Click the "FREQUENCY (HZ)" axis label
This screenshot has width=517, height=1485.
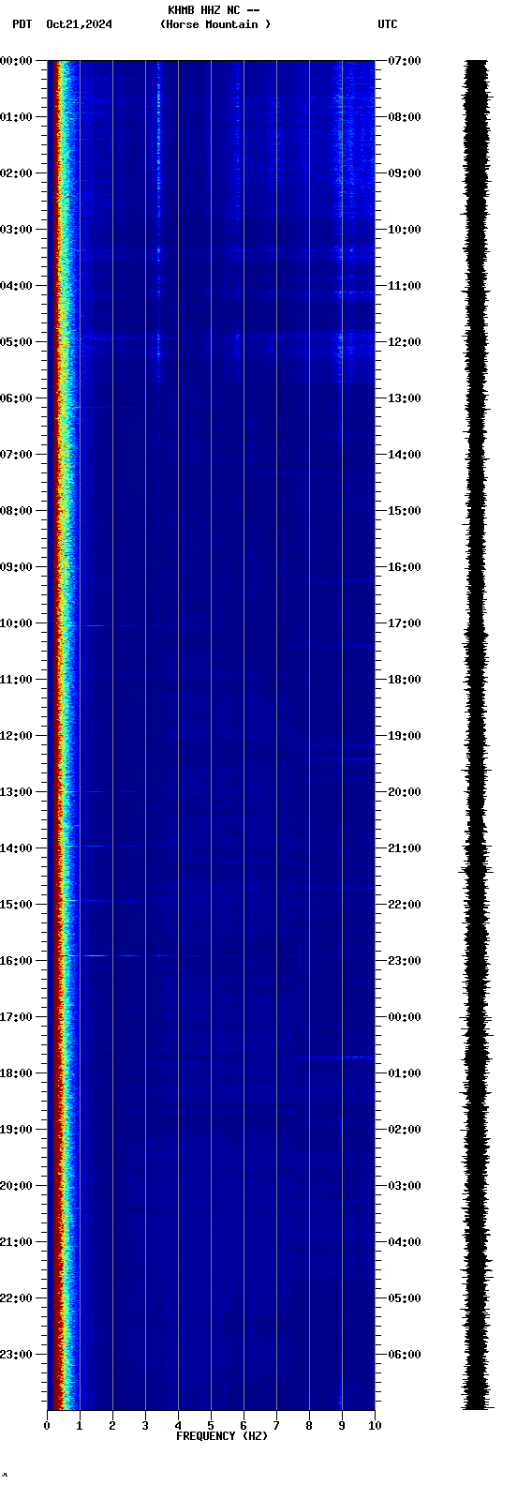pos(222,1436)
